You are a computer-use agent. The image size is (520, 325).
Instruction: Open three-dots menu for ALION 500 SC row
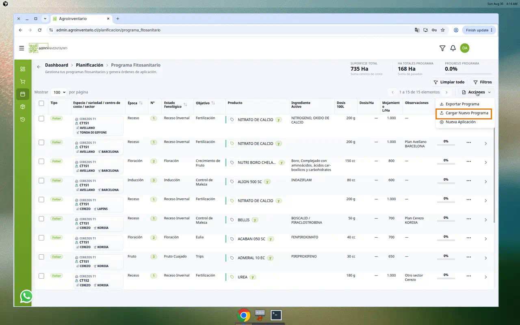469,182
